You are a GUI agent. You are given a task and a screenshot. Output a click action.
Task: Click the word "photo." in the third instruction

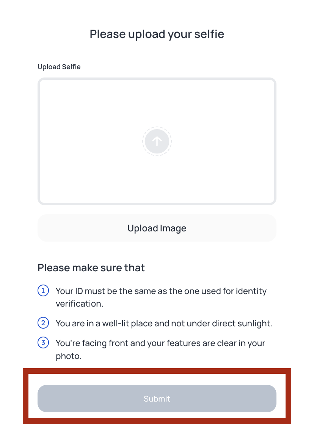(x=69, y=356)
